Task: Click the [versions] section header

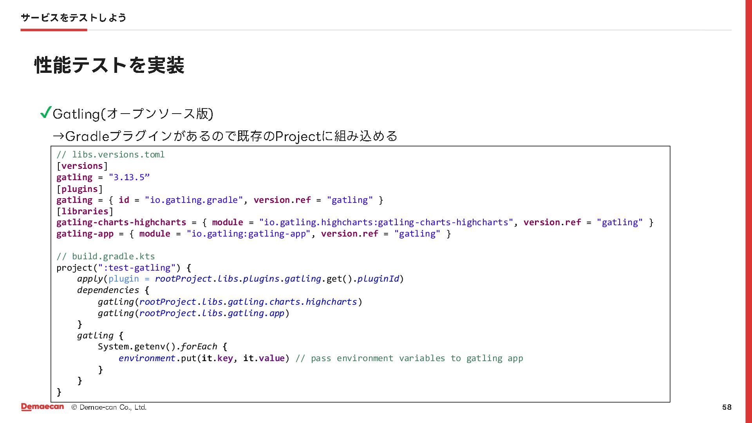Action: point(82,166)
